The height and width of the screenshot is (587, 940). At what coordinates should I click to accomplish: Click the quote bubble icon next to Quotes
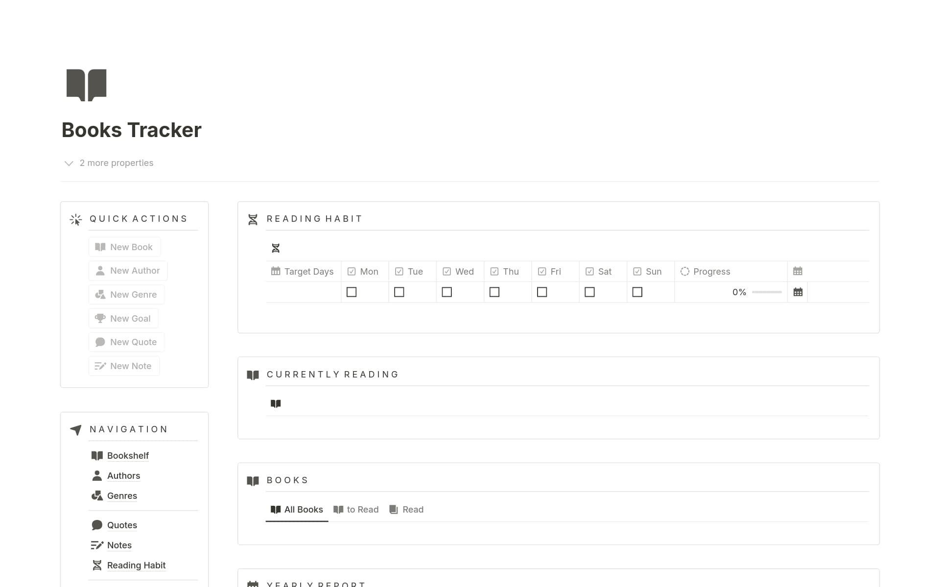(x=96, y=525)
